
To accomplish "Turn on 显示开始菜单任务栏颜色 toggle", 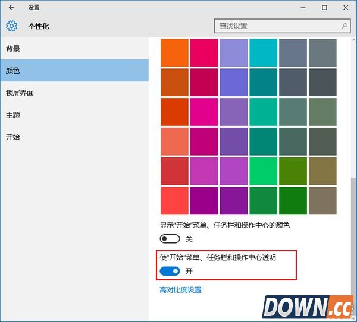I will point(170,239).
